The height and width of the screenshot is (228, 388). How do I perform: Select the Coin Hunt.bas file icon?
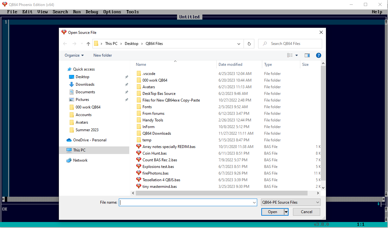[139, 153]
